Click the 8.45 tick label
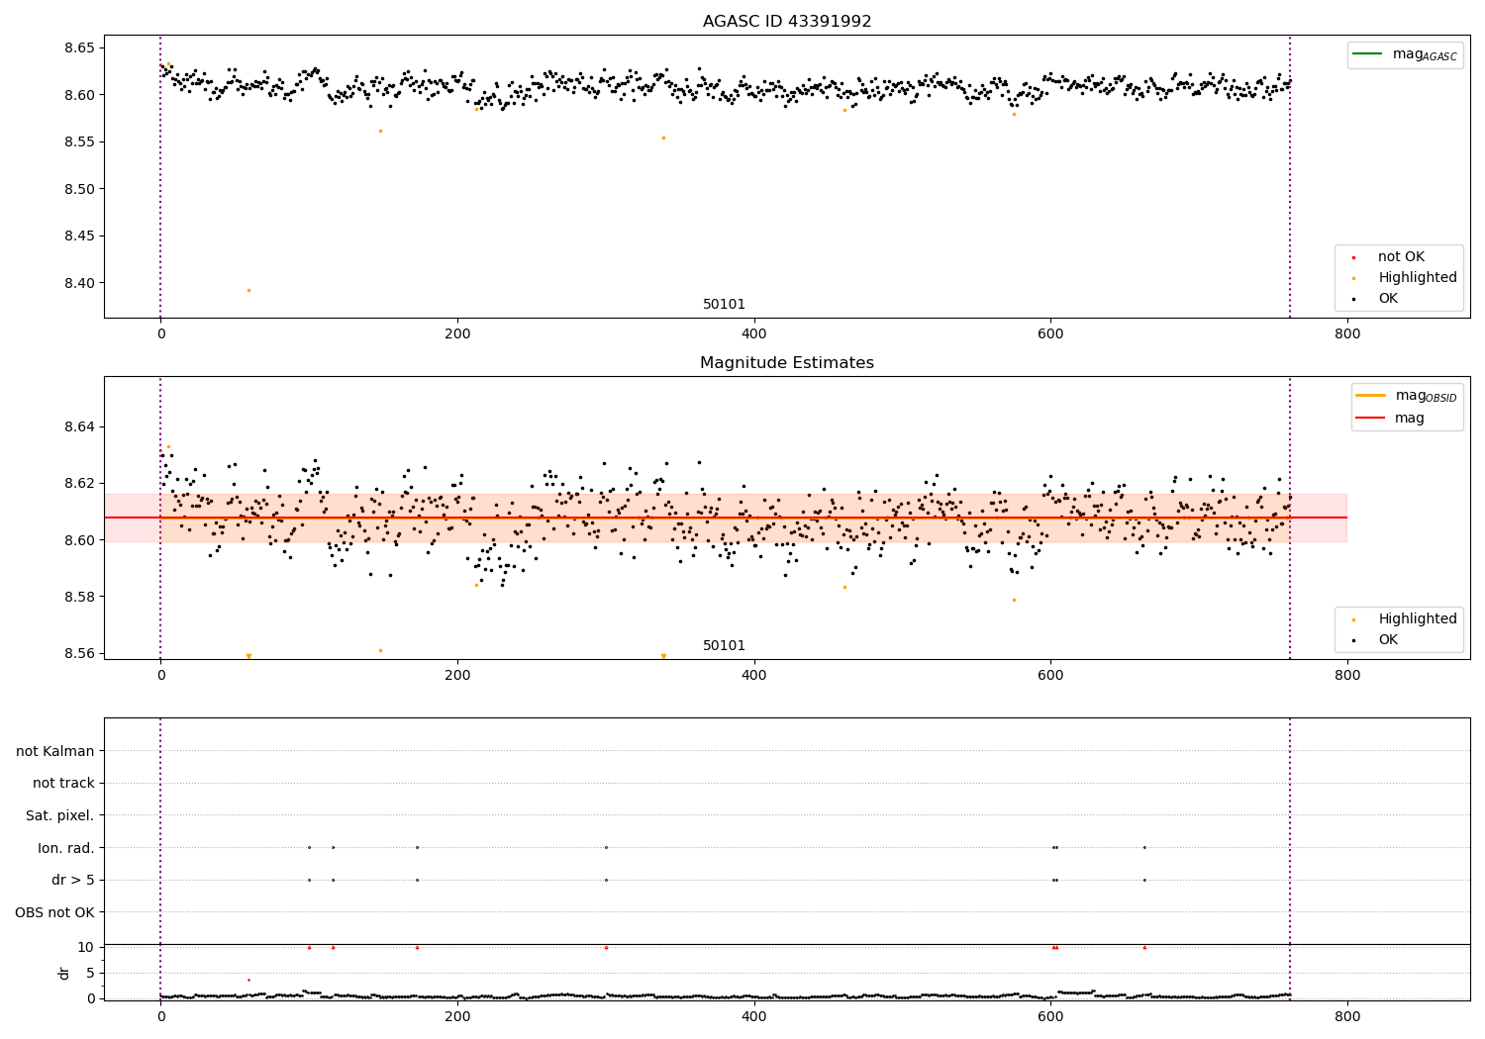The height and width of the screenshot is (1039, 1485). [79, 236]
